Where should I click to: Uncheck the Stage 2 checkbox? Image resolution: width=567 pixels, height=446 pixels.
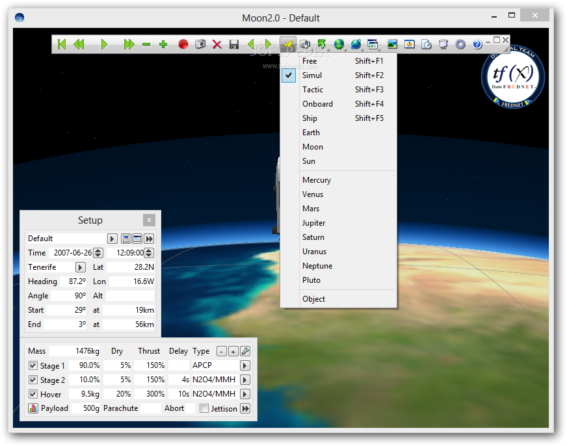tap(33, 380)
